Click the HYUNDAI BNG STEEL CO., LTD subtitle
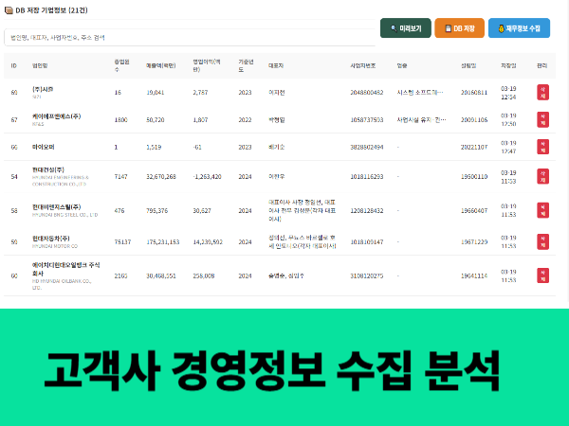Image resolution: width=569 pixels, height=426 pixels. [64, 215]
